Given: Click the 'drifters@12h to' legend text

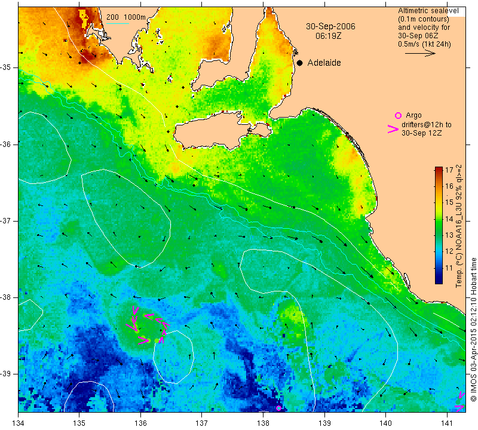Looking at the screenshot, I should (x=426, y=125).
